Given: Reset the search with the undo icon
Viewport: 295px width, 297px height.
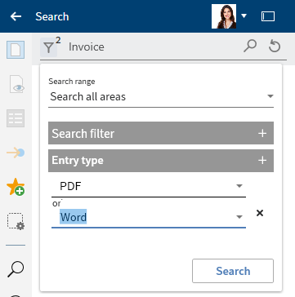Looking at the screenshot, I should pyautogui.click(x=275, y=46).
